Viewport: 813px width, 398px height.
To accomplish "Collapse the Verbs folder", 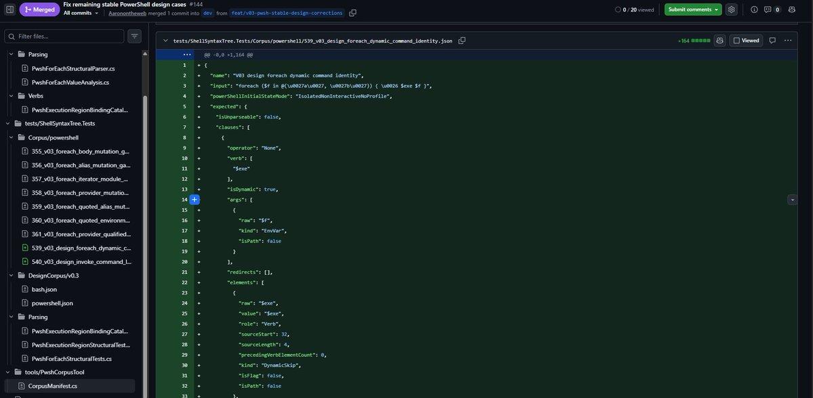I will tap(12, 95).
